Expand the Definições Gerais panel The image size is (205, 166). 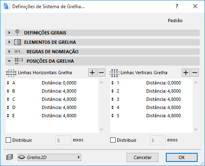tap(9, 33)
